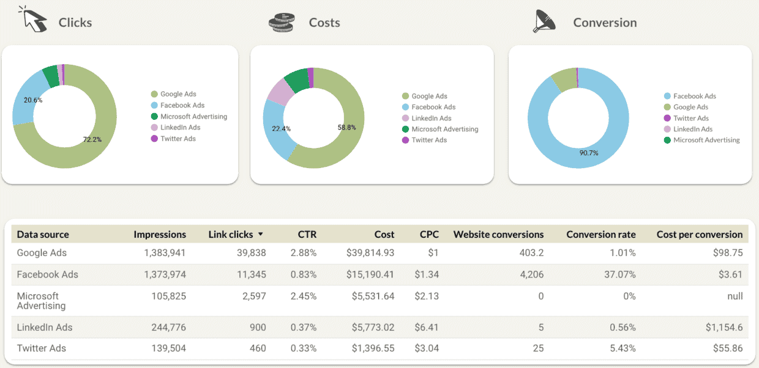Click the coin stack icon next to Costs

point(281,20)
